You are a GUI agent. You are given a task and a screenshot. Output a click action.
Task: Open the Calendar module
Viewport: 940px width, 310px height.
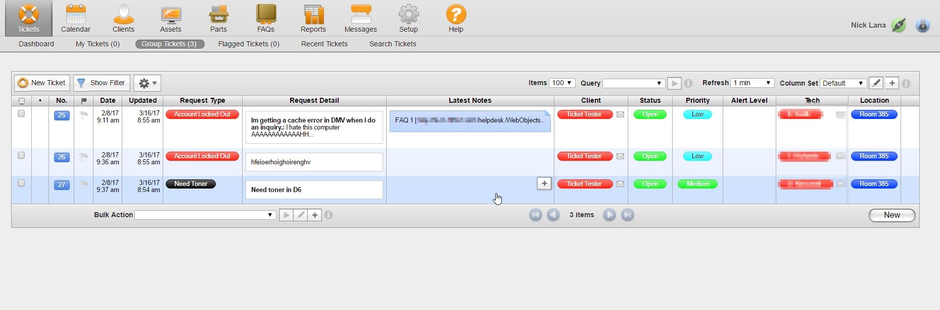(76, 19)
